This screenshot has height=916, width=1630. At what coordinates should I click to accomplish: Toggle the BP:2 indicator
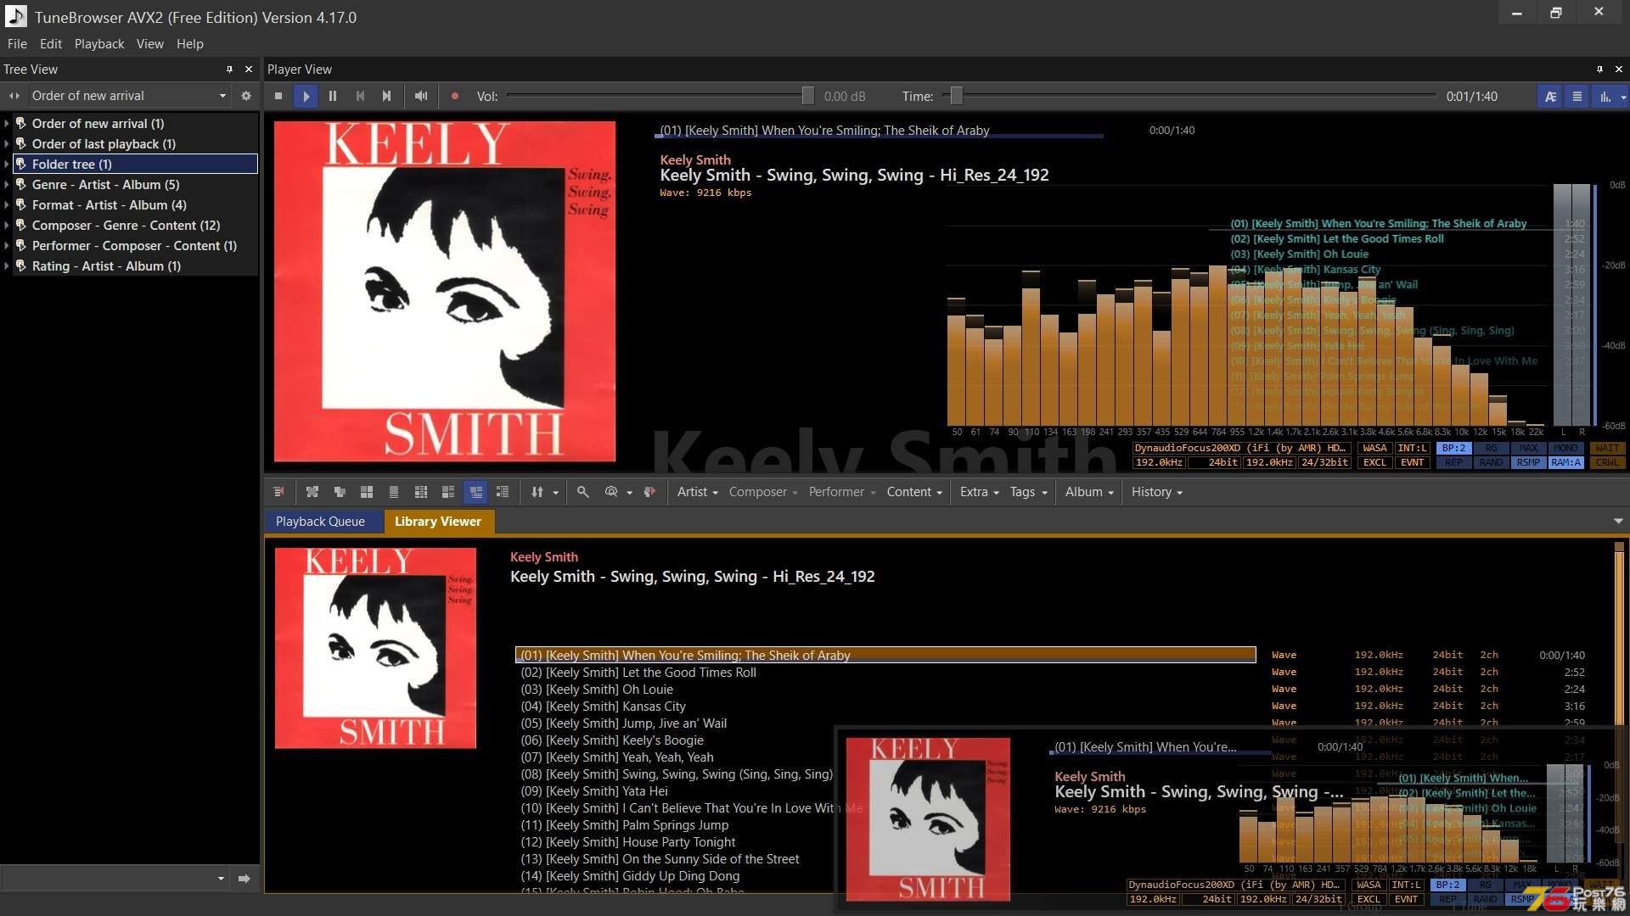tap(1454, 448)
